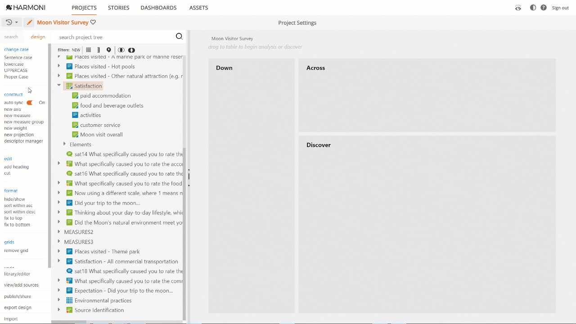Click Project Settings

[297, 22]
